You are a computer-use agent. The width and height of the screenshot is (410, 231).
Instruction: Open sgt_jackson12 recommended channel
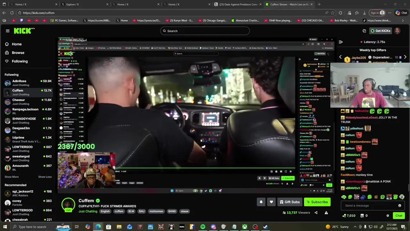[28, 193]
